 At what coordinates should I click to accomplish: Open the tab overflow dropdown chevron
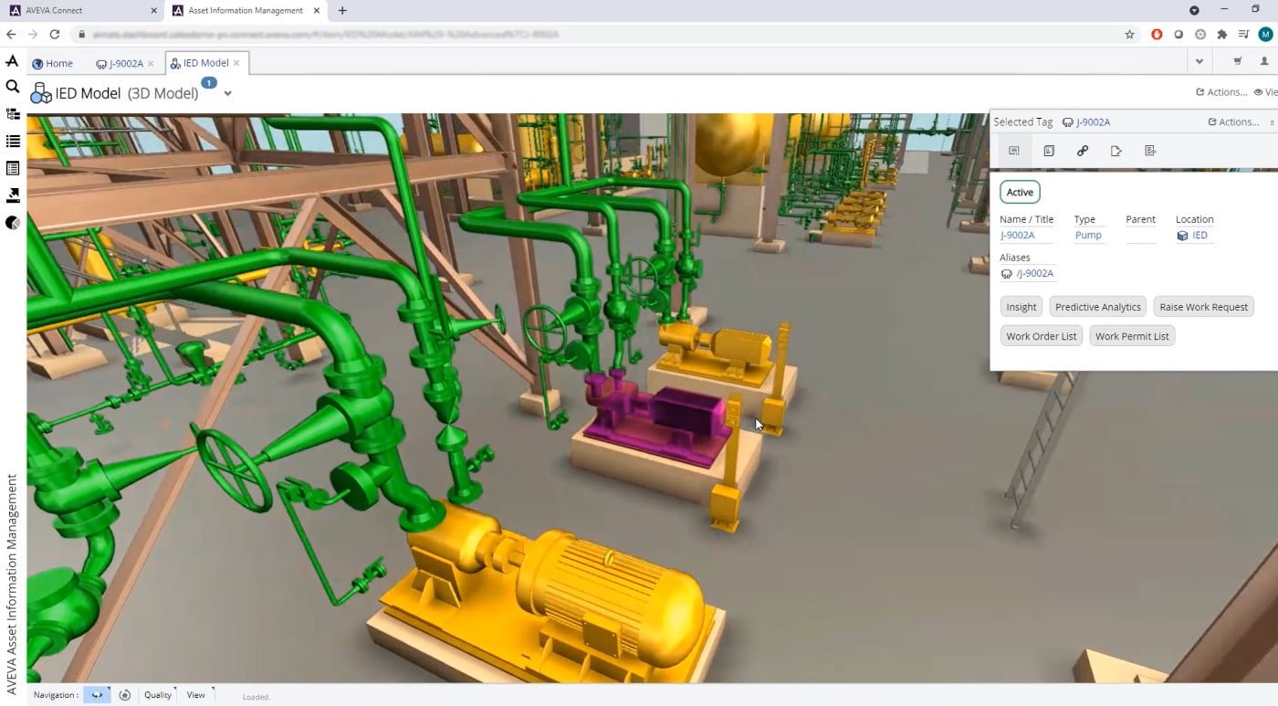tap(1199, 62)
